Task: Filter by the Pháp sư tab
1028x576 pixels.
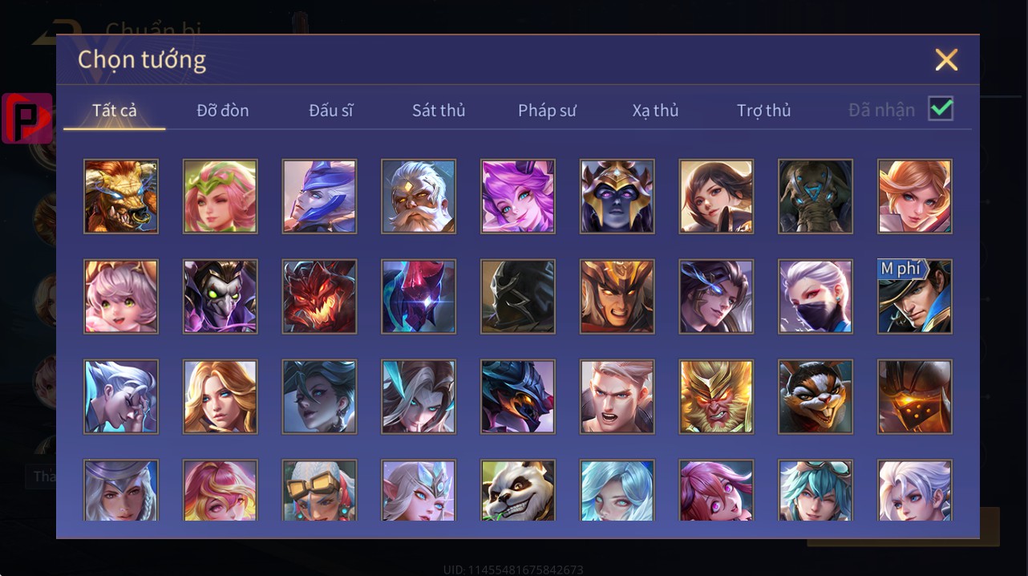Action: (547, 111)
